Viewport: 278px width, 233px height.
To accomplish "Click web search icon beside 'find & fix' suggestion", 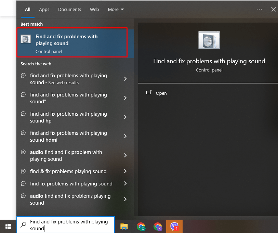I will click(x=23, y=171).
